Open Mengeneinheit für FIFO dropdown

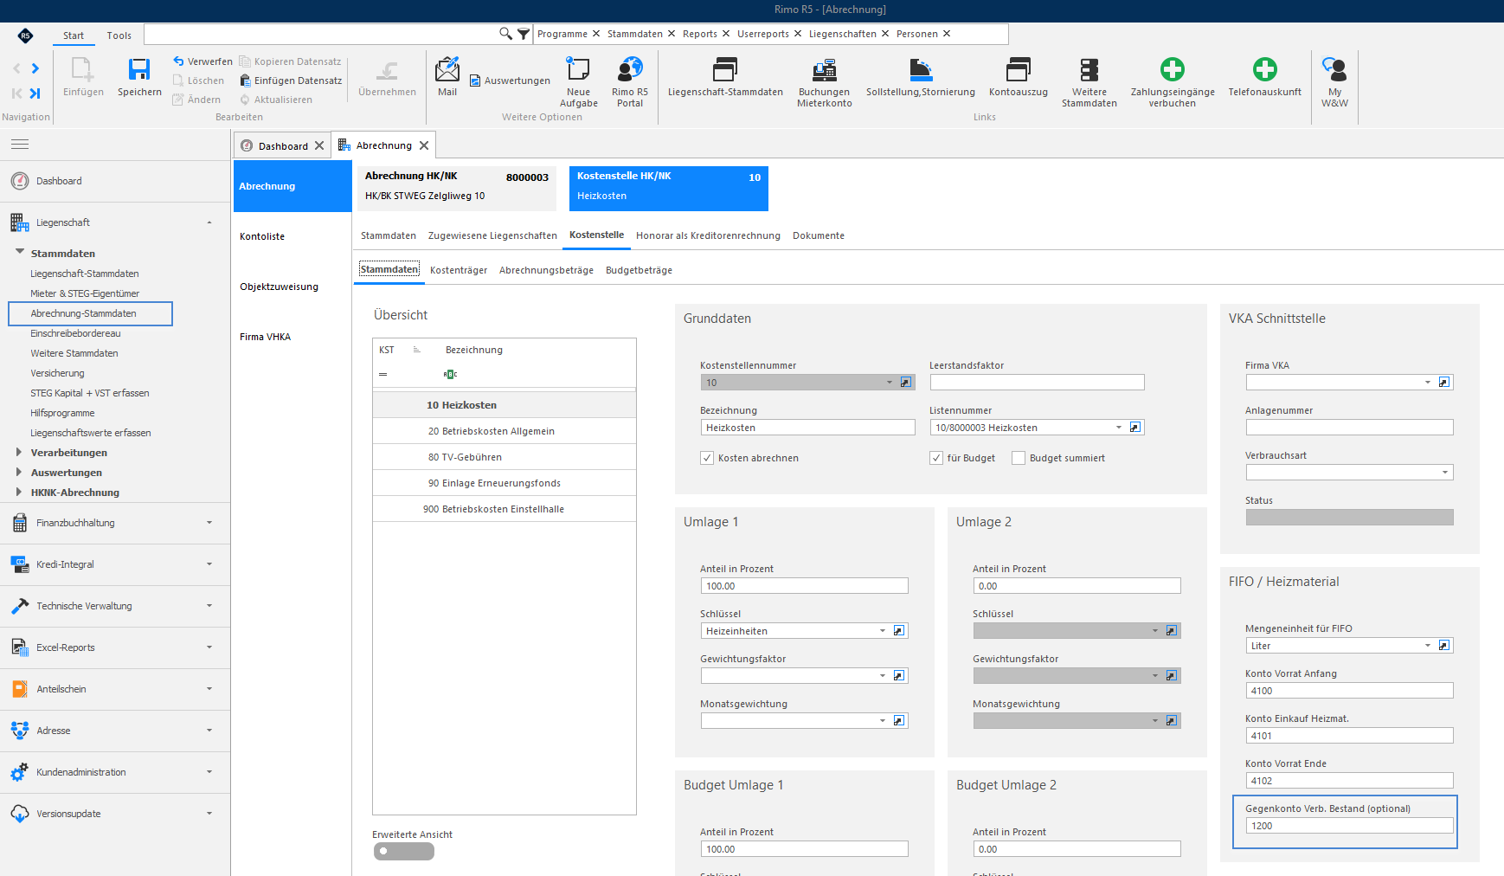[1428, 645]
